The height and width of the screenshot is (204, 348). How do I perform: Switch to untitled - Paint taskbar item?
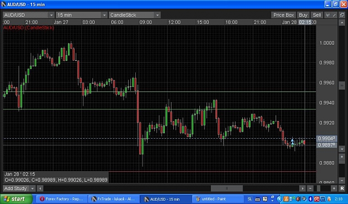point(218,199)
